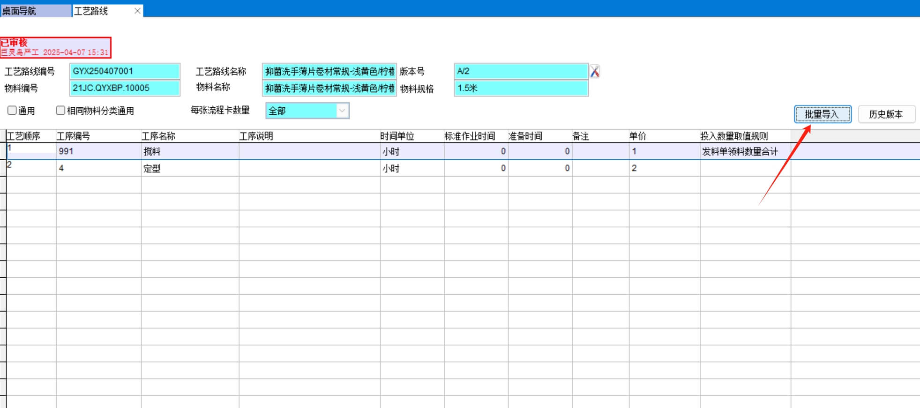Select the 定型 process name cell

(x=189, y=168)
